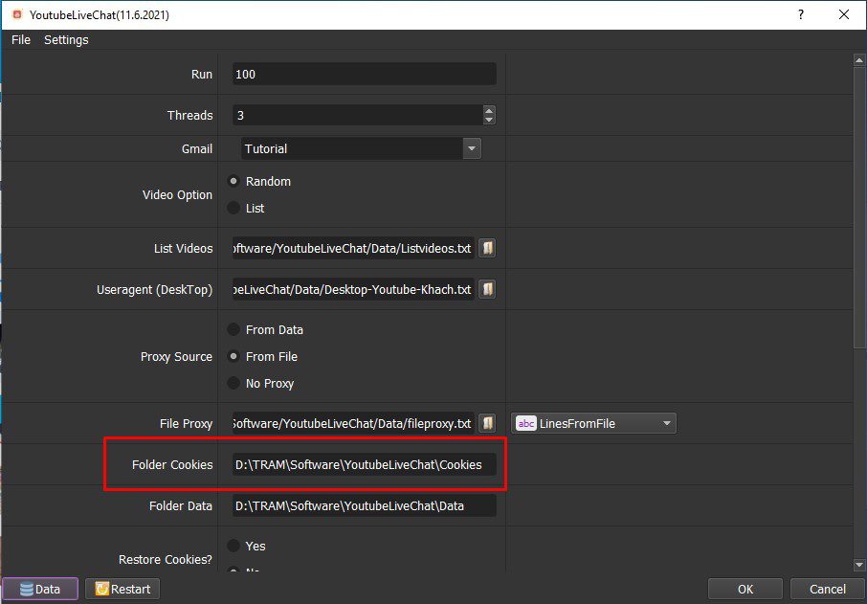This screenshot has width=867, height=604.
Task: Click the Proxy Source label
Action: [x=176, y=357]
